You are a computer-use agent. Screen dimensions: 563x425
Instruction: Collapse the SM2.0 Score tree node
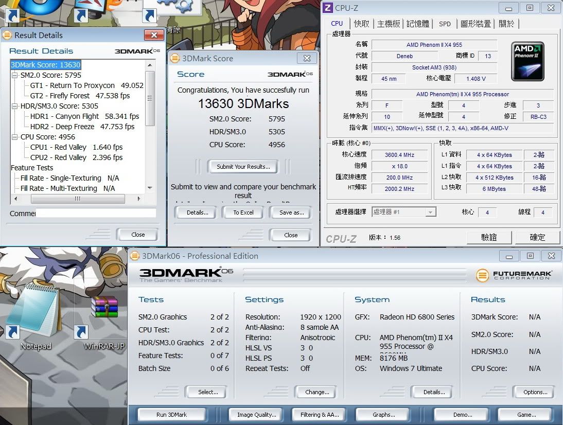coord(15,76)
